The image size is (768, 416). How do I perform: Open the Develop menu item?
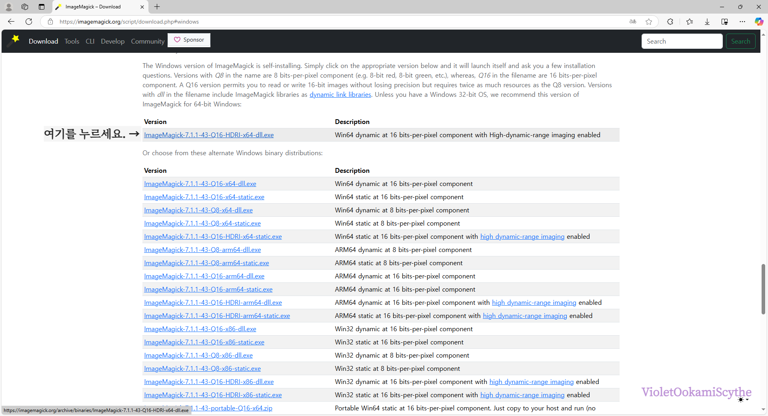(113, 41)
